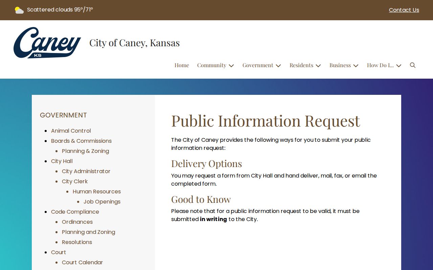
Task: Open Animal Control in the sidebar
Action: (71, 131)
